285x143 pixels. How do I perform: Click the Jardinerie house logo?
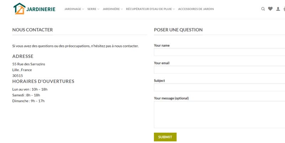[x=19, y=9]
